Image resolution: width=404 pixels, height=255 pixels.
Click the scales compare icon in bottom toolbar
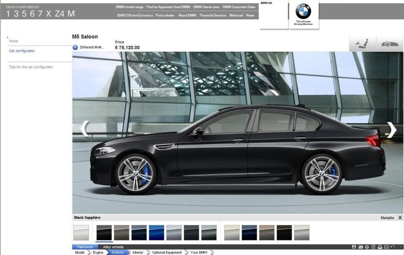(x=367, y=247)
